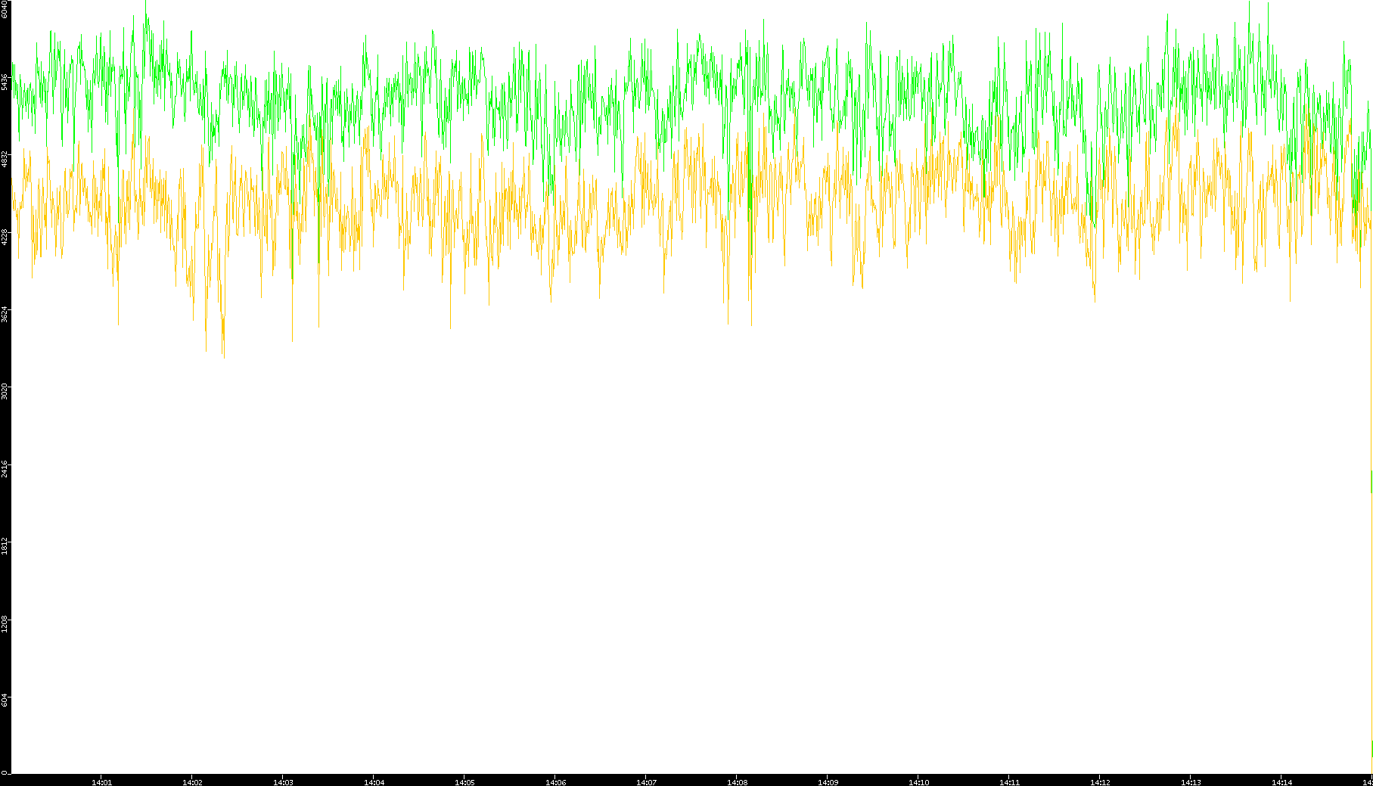This screenshot has width=1373, height=786.
Task: Click the 14:03 time axis label
Action: tap(283, 782)
